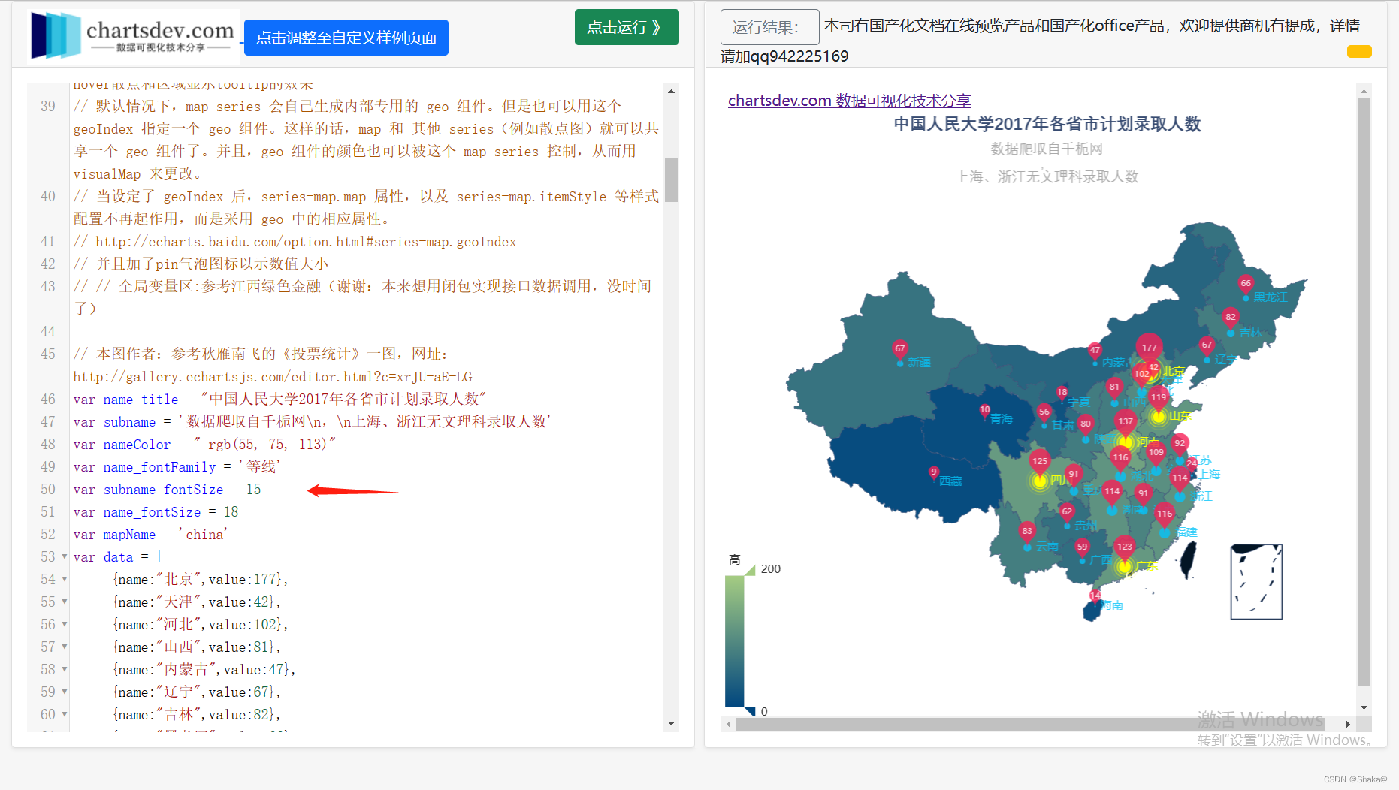
Task: Click the 47 pin marker on 内蒙古
Action: tap(1095, 350)
